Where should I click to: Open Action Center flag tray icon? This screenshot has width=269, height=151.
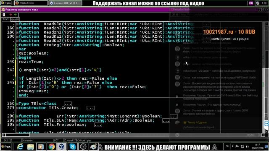tap(237, 146)
